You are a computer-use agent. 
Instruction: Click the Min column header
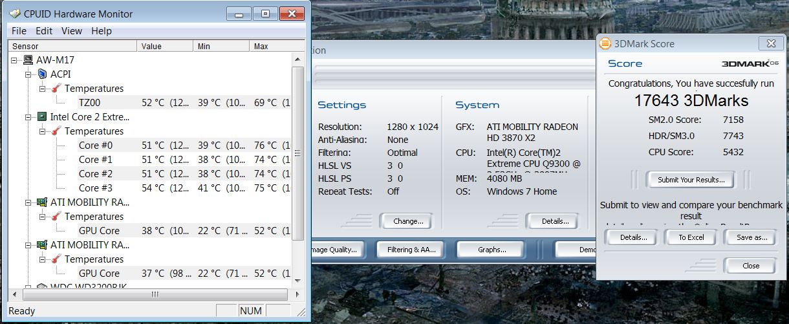222,47
